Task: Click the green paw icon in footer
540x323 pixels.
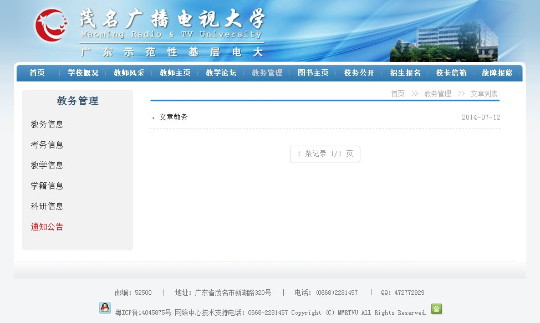Action: click(x=437, y=309)
